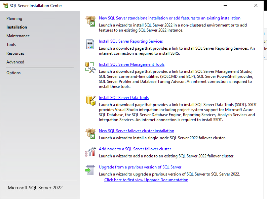This screenshot has height=199, width=267.
Task: Open the Tools section
Action: point(11,45)
